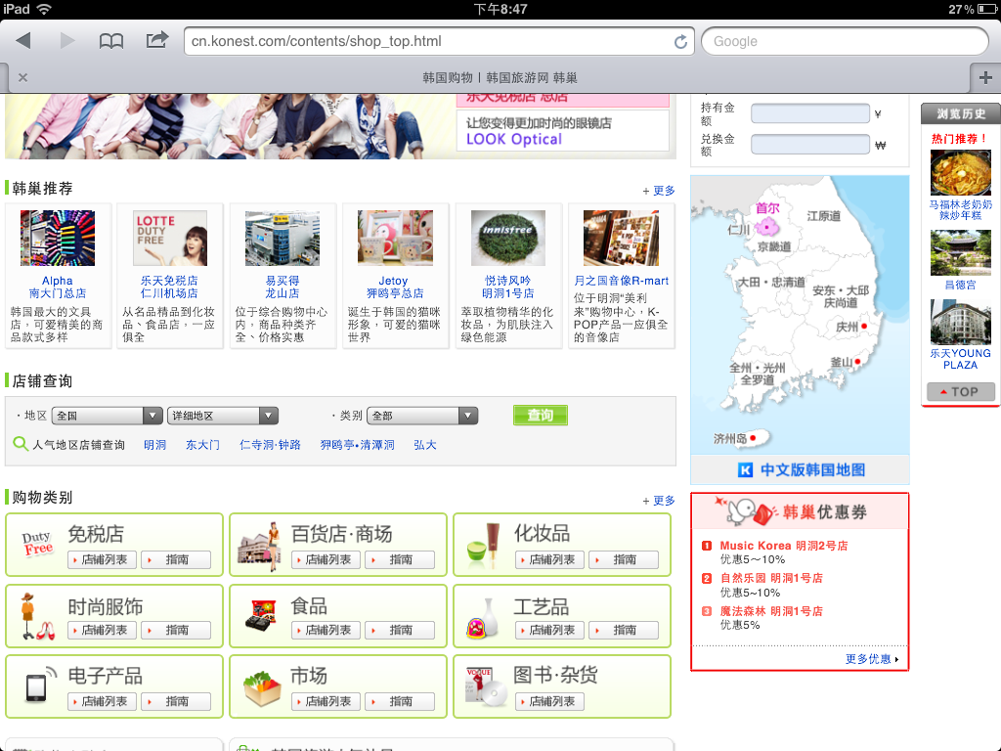The width and height of the screenshot is (1001, 751).
Task: Click 店铺列表 under 市场
Action: (326, 701)
